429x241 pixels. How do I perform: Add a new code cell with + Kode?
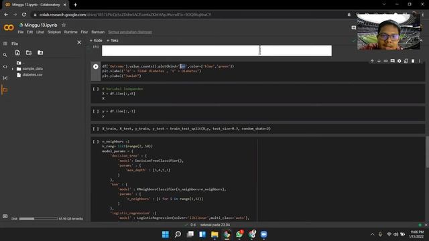(96, 40)
